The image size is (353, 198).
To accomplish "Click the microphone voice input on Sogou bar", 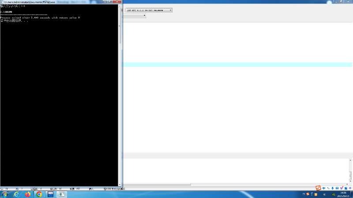I will click(x=333, y=188).
